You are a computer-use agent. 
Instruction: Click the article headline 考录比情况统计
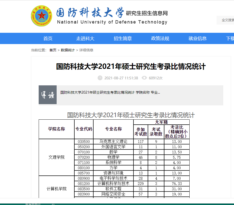click(131, 67)
